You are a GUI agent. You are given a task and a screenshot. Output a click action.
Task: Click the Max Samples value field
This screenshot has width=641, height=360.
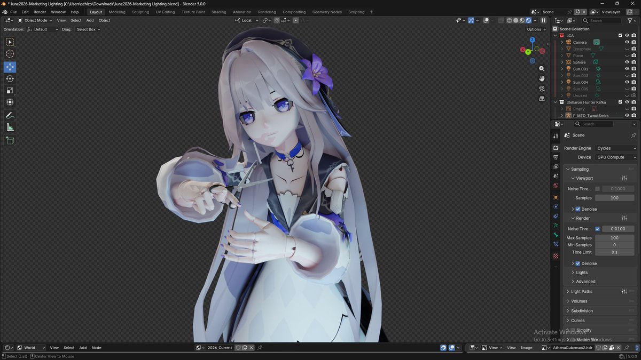614,238
